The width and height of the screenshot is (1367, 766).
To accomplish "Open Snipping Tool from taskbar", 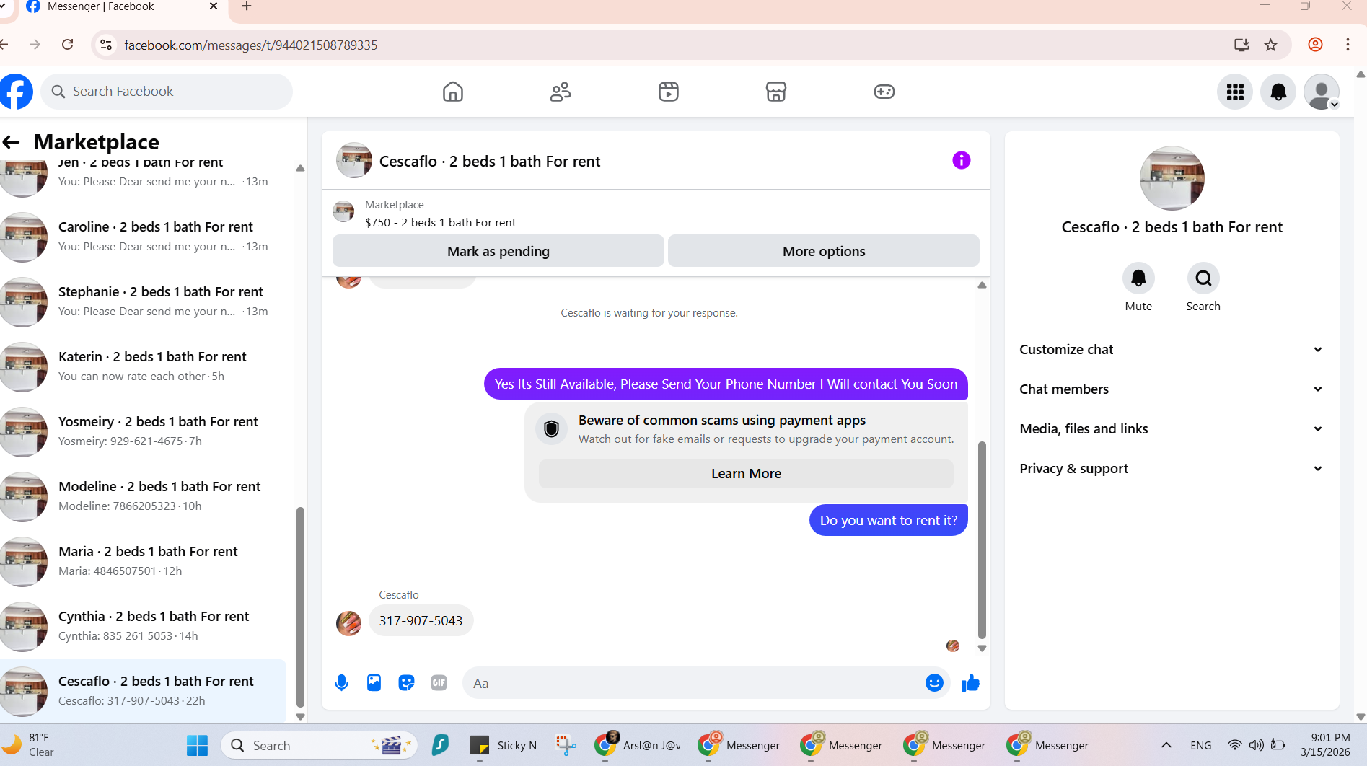I will [566, 745].
